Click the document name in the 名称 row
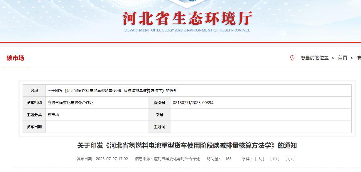Viewport: 361px width, 172px height. pyautogui.click(x=112, y=91)
